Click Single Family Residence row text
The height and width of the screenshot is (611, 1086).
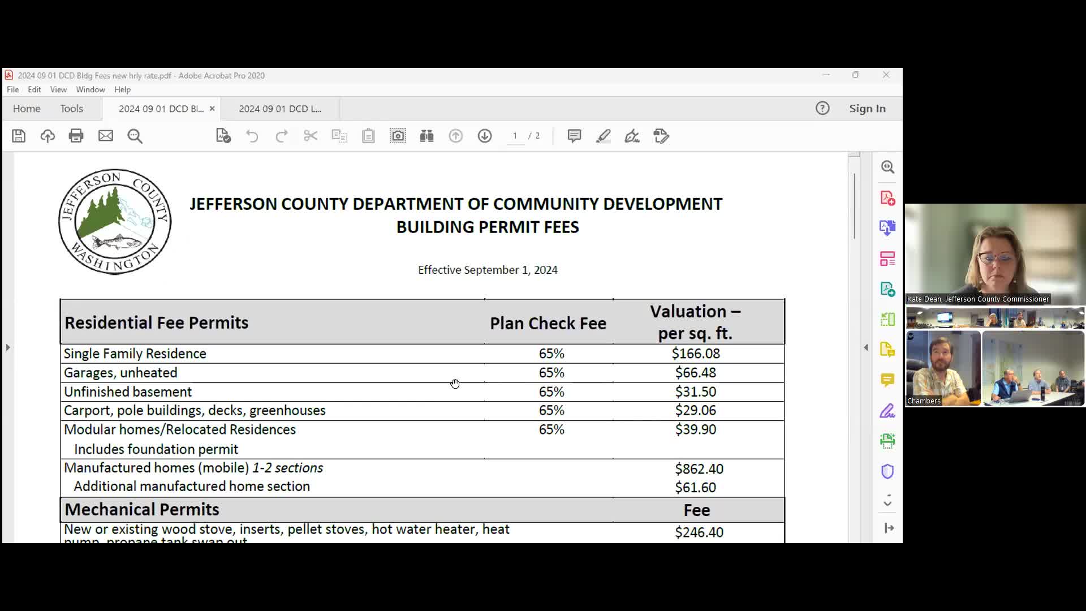tap(135, 354)
